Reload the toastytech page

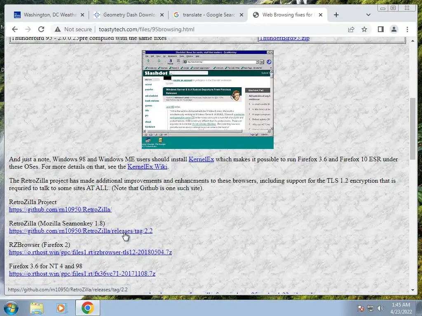[x=41, y=29]
